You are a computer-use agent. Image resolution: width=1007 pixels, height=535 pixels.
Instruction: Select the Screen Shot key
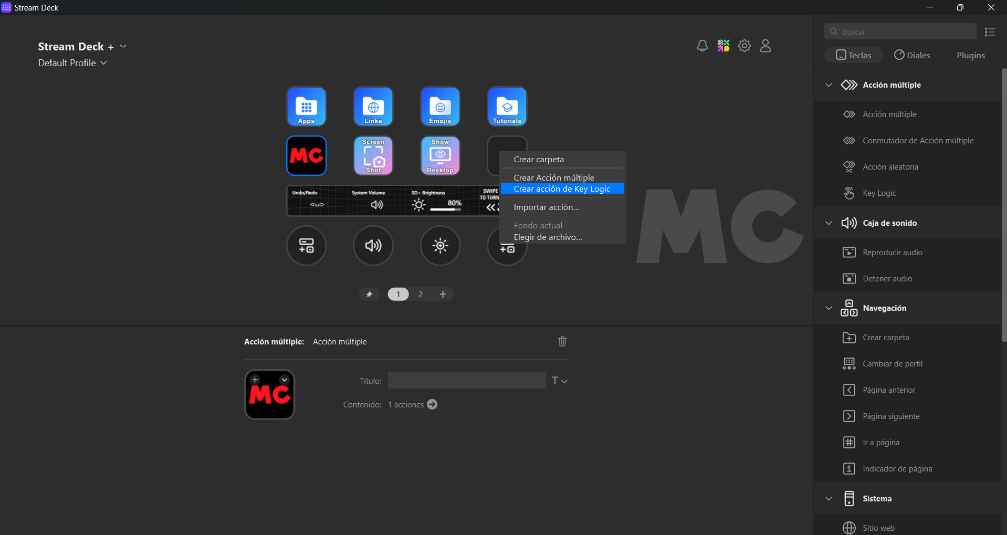click(373, 156)
